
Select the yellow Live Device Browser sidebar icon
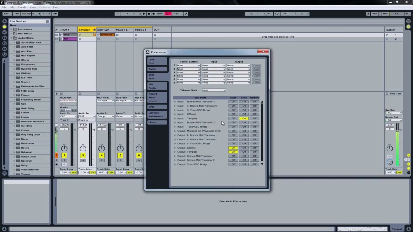coord(5,27)
